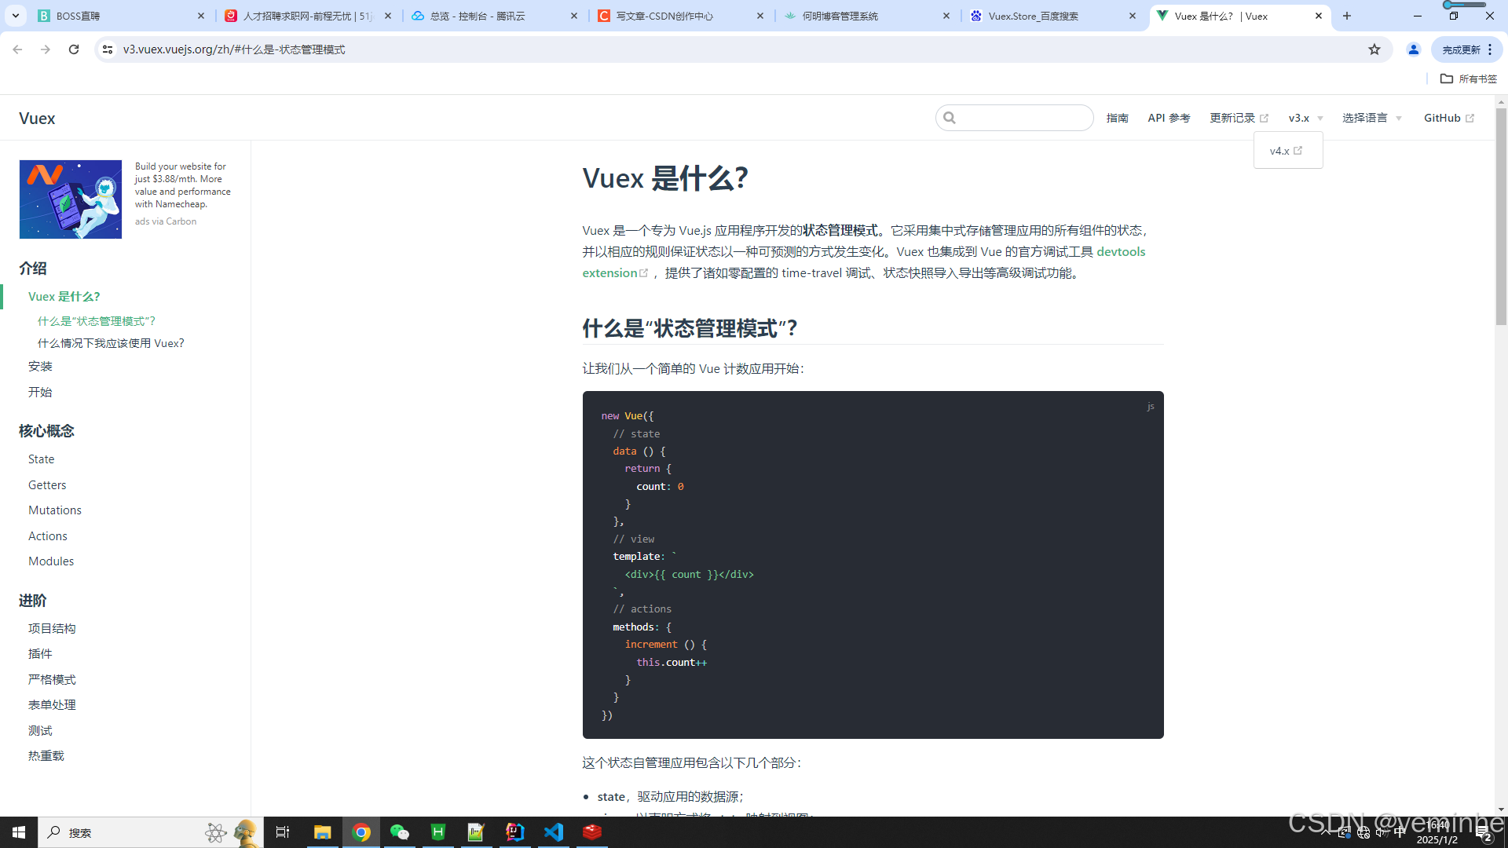Click the site information icon in address bar
Image resolution: width=1508 pixels, height=848 pixels.
click(x=108, y=49)
